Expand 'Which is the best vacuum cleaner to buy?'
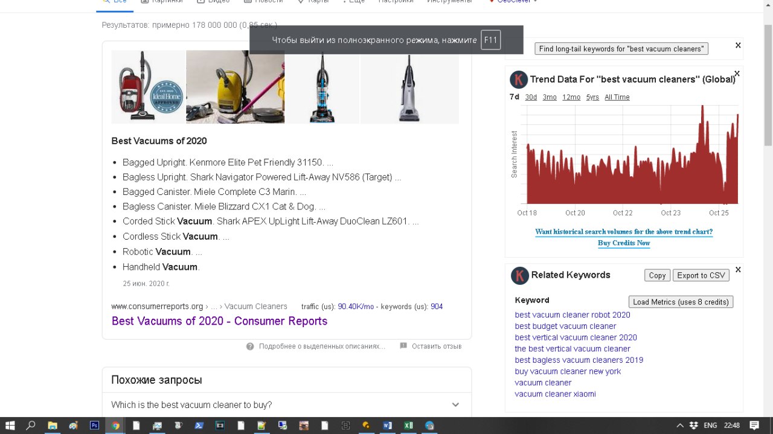 (286, 405)
